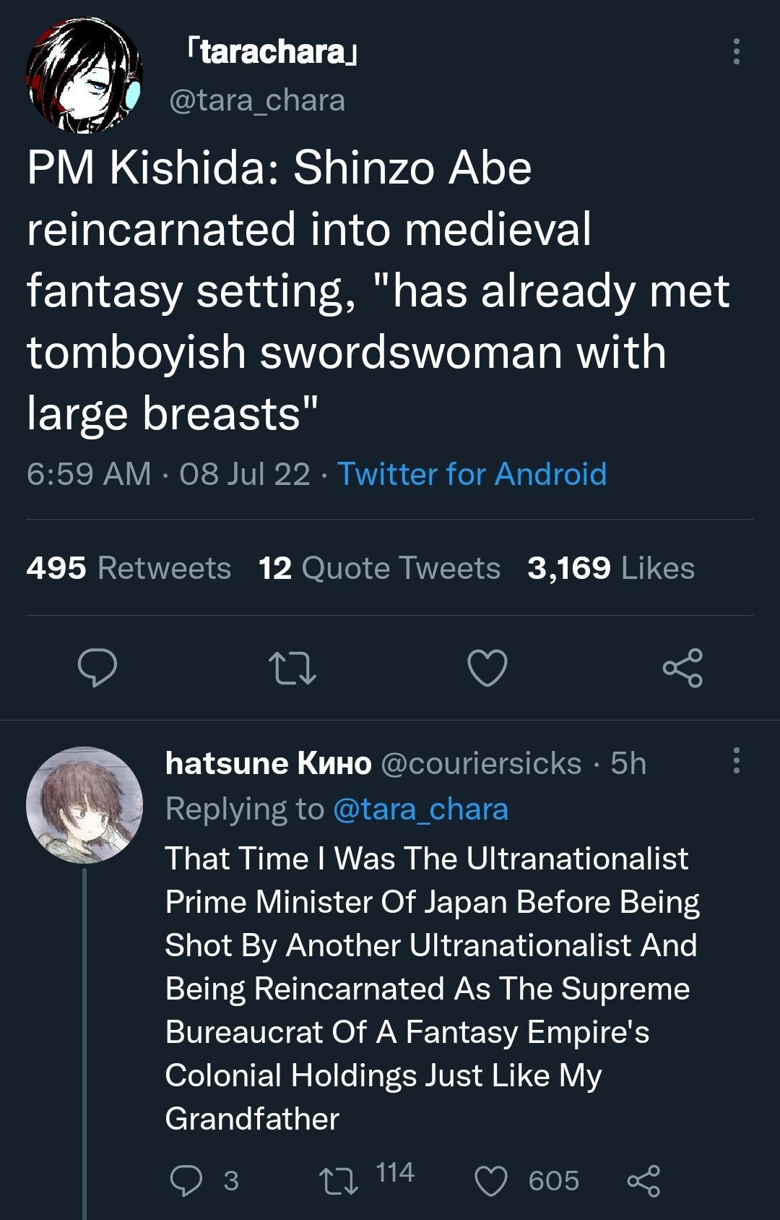This screenshot has width=780, height=1220.
Task: Reply to the main tarachara tweet
Action: [x=97, y=667]
